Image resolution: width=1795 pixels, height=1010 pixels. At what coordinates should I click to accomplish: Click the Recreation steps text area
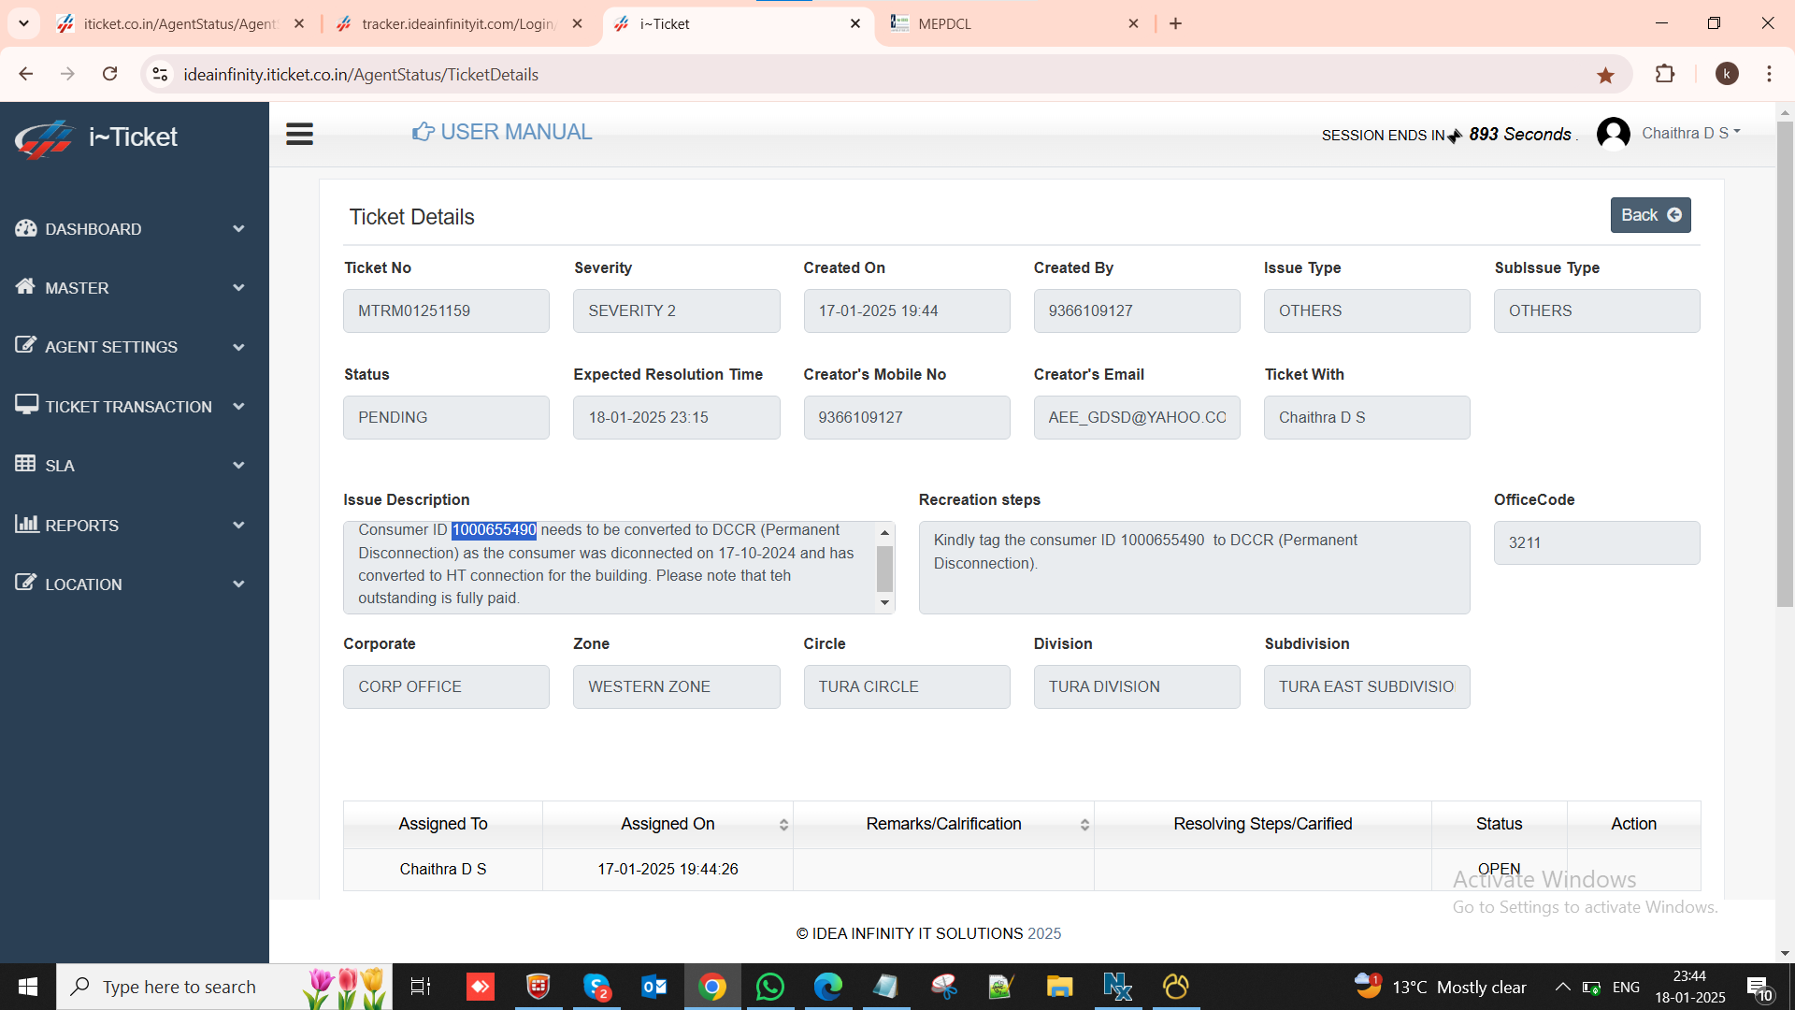pos(1194,568)
